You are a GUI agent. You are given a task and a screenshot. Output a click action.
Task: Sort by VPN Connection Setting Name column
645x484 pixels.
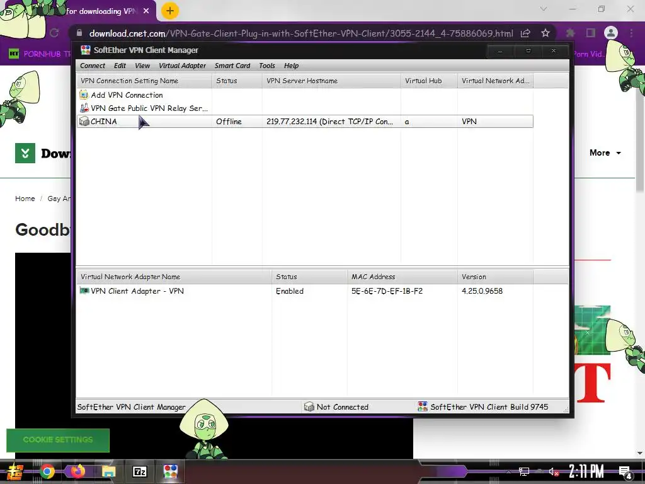pos(144,81)
